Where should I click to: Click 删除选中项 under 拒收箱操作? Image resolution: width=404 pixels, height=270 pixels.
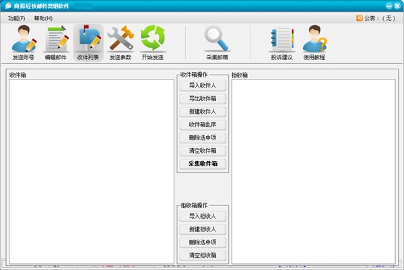click(203, 242)
